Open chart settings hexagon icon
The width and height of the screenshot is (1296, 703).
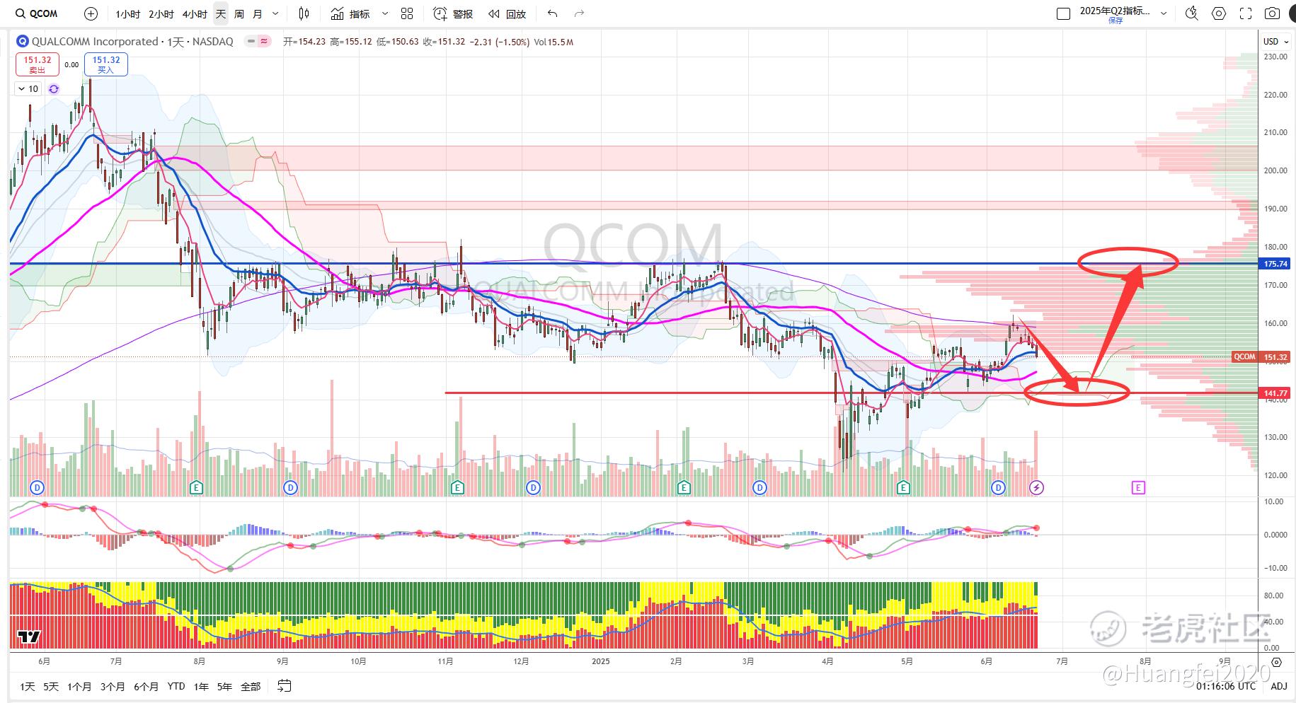tap(1219, 13)
